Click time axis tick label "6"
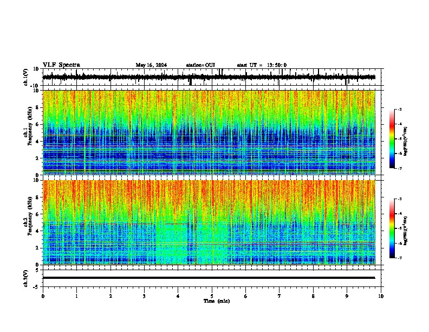Screen dimensions: 429x332 (x=246, y=296)
